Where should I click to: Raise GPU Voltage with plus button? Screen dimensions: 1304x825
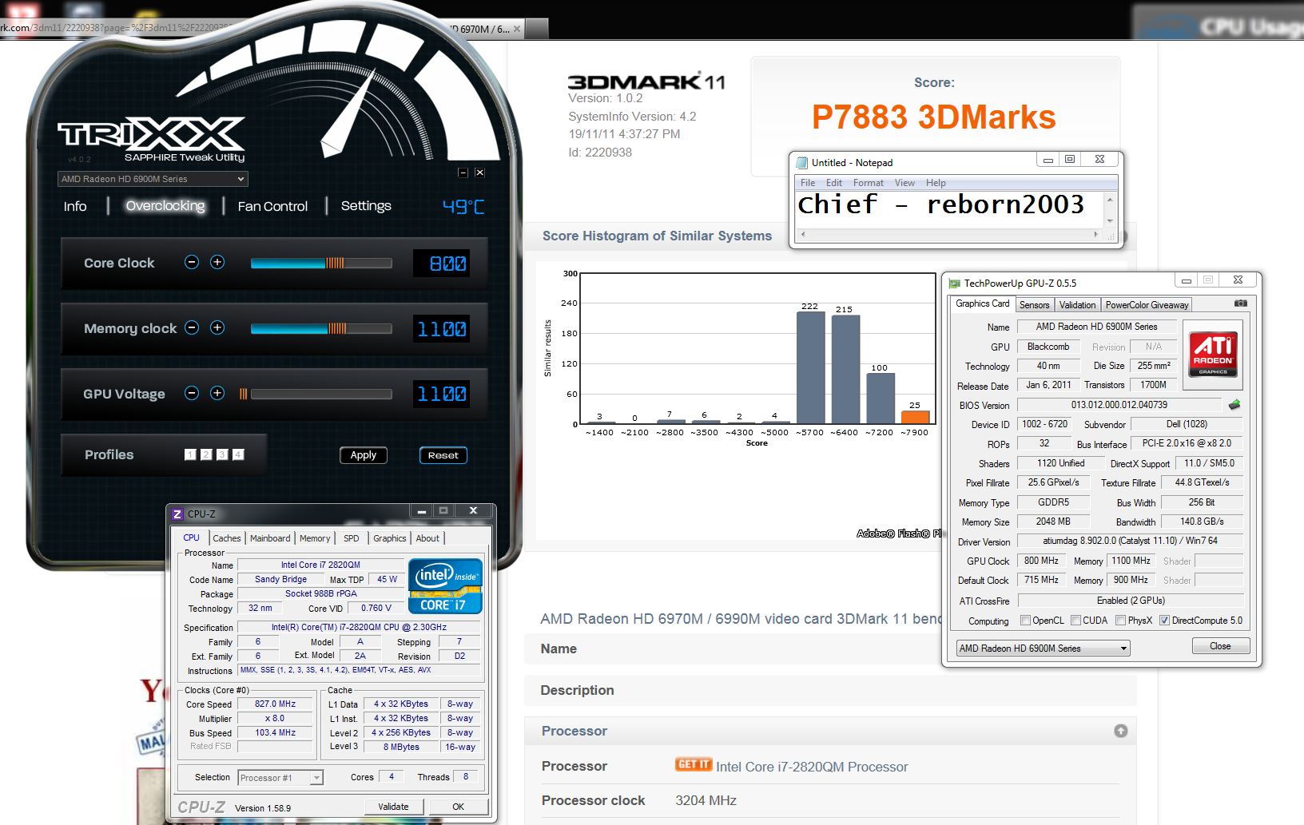217,393
